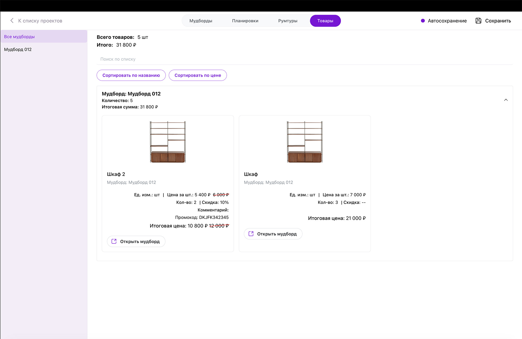522x339 pixels.
Task: Toggle Автосохранение option
Action: (444, 21)
